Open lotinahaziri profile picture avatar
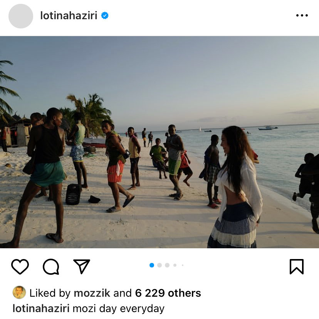 (21, 16)
